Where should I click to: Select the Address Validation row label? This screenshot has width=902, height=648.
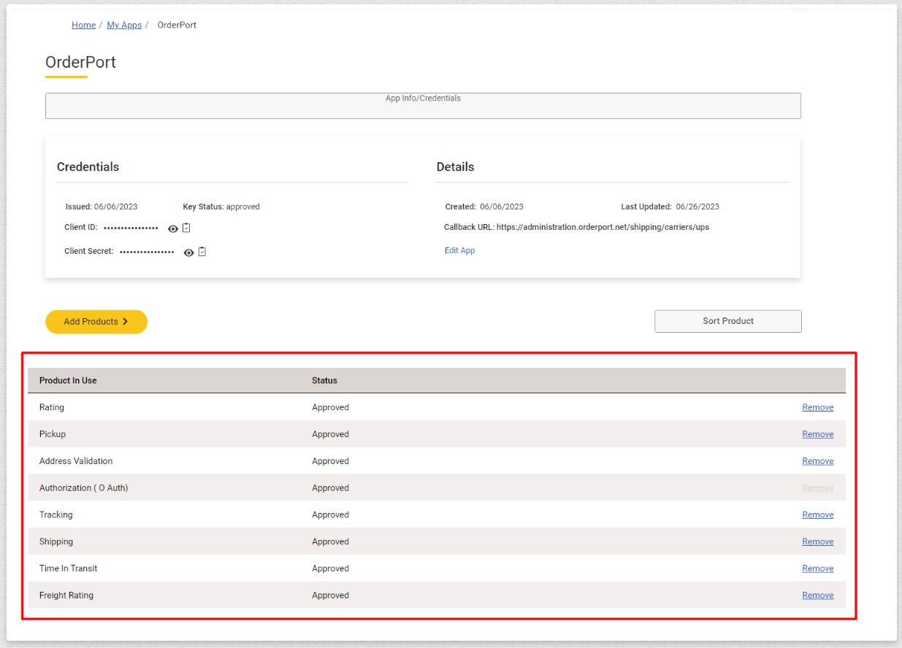pyautogui.click(x=76, y=461)
